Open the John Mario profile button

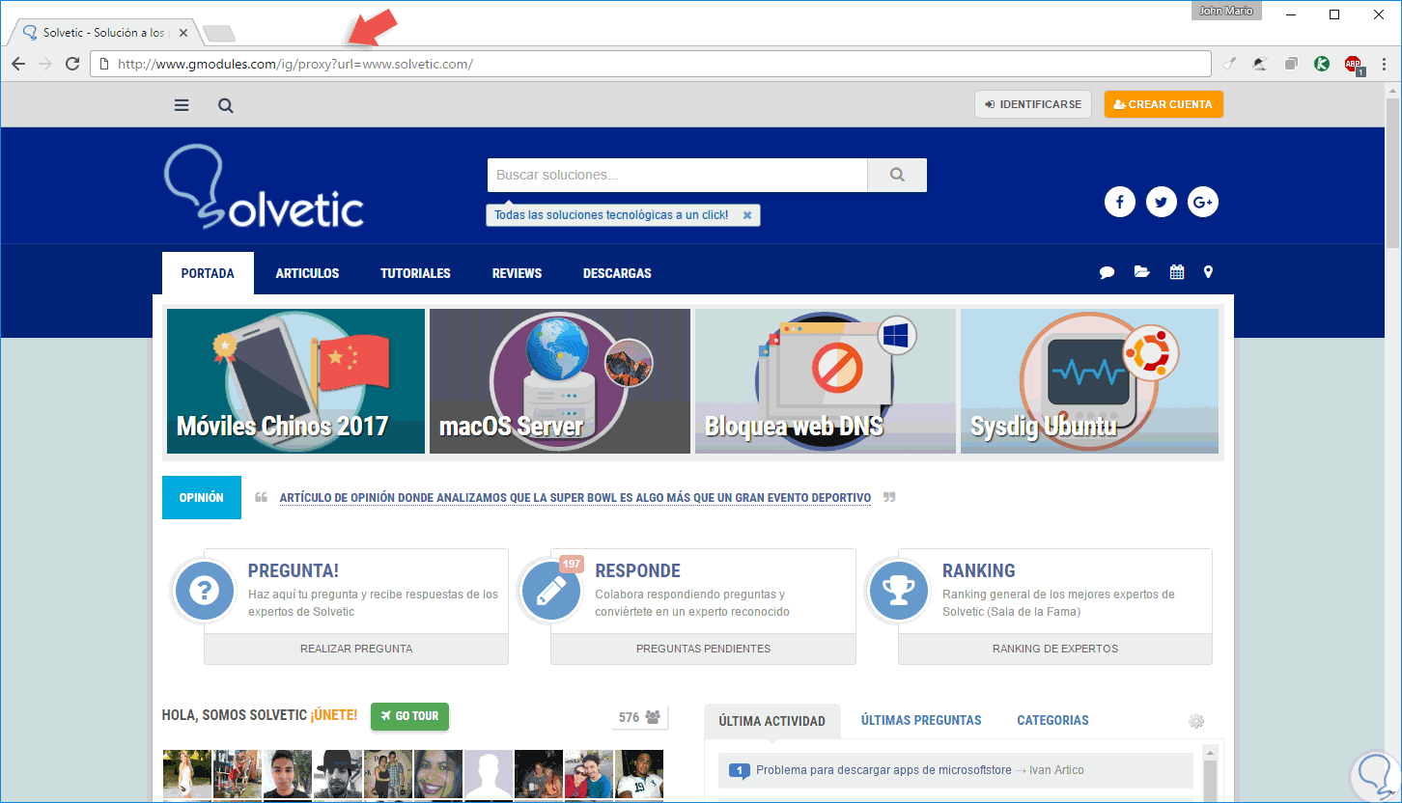pyautogui.click(x=1226, y=11)
